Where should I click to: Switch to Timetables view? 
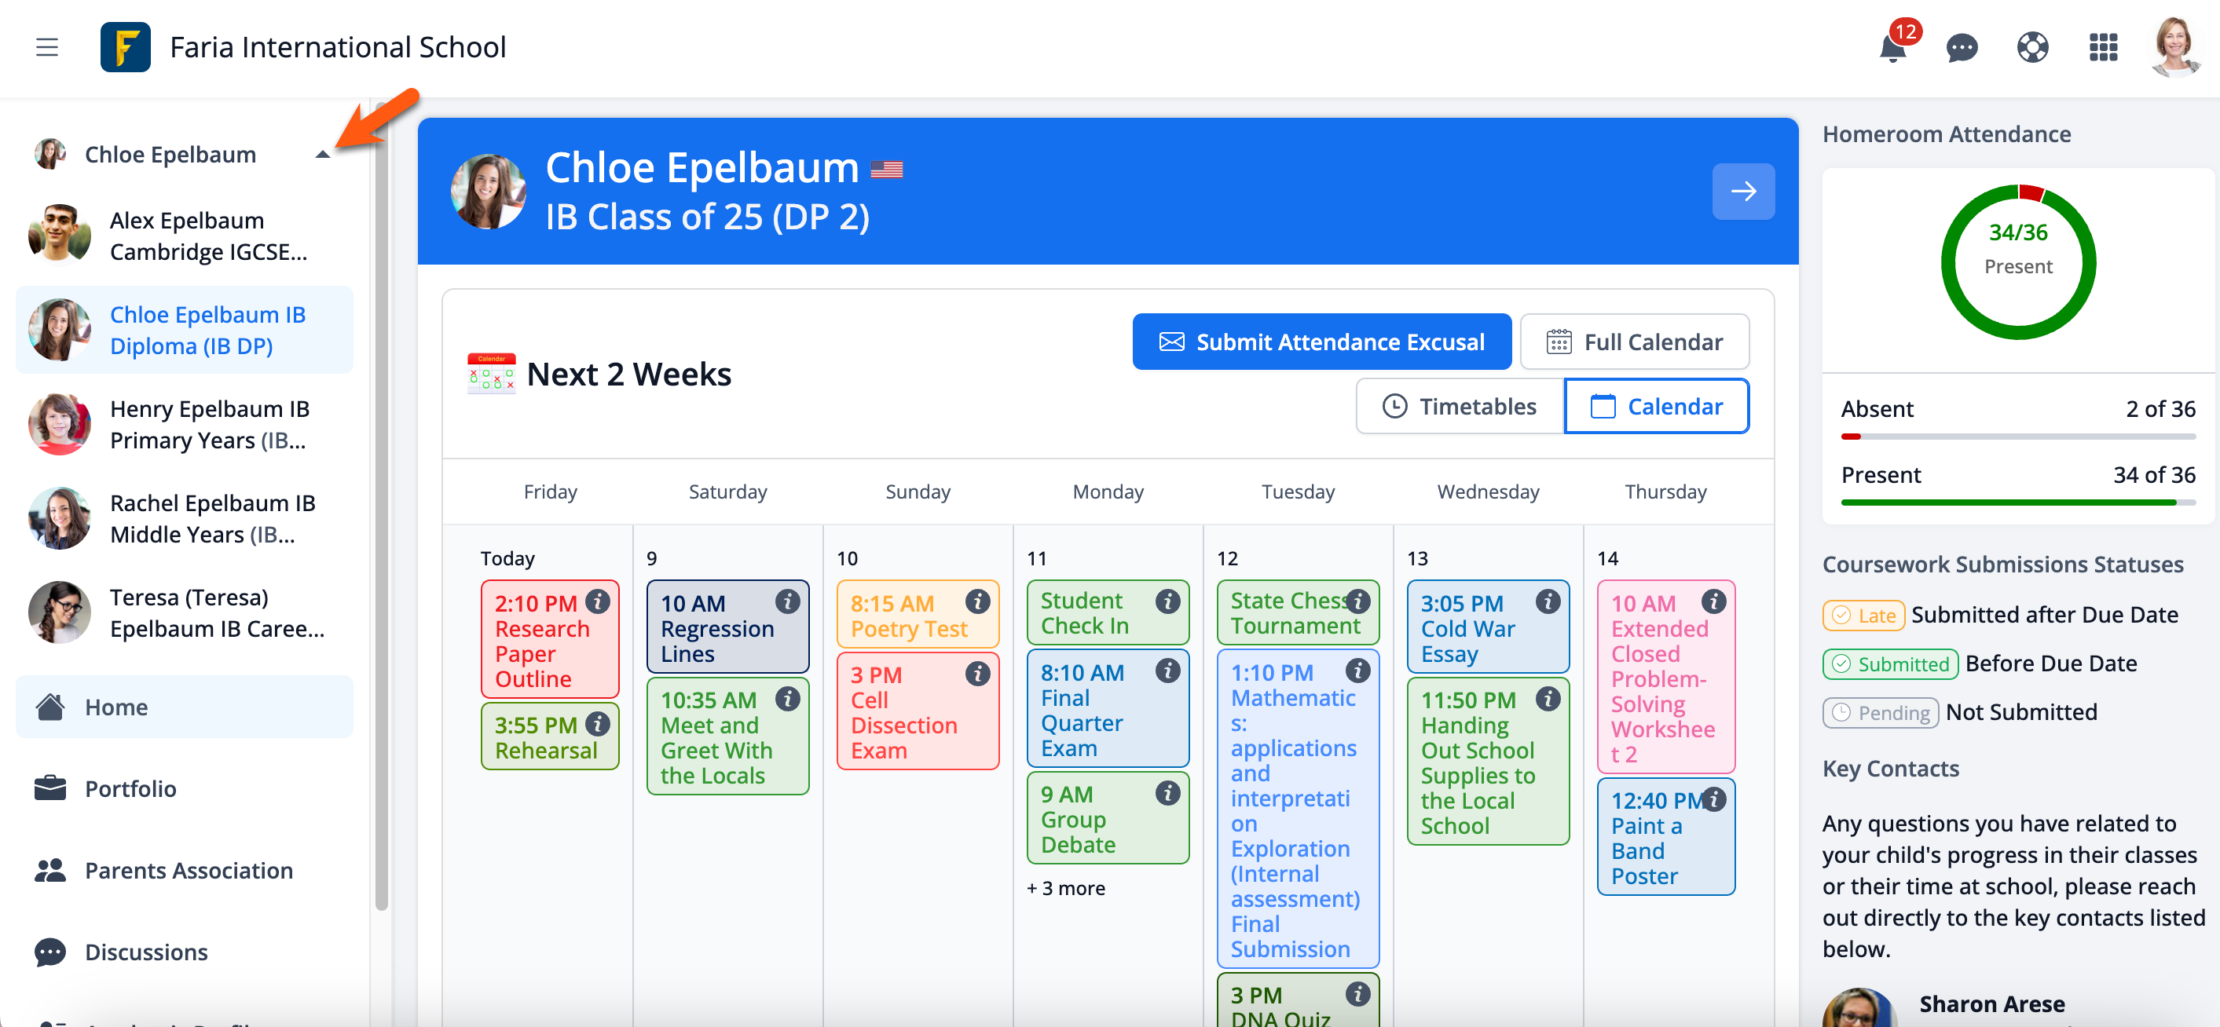click(x=1460, y=406)
